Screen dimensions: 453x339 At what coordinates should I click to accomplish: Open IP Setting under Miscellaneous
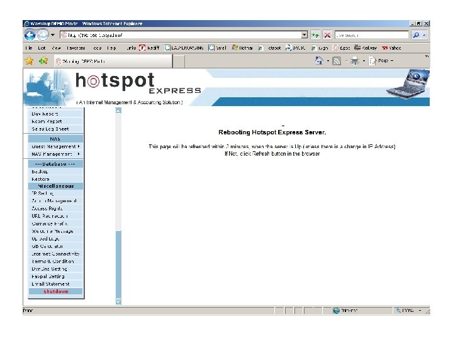coord(55,193)
